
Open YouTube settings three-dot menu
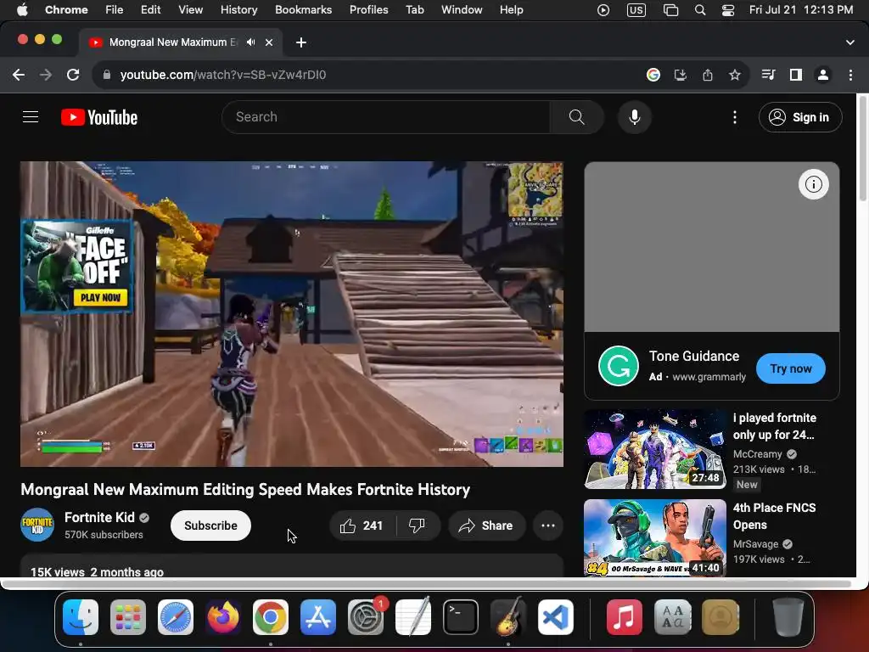[x=735, y=117]
